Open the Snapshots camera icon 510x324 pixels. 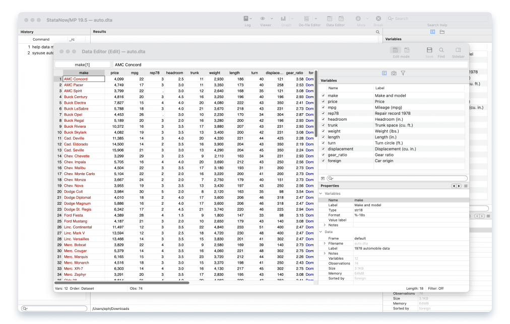pyautogui.click(x=394, y=73)
